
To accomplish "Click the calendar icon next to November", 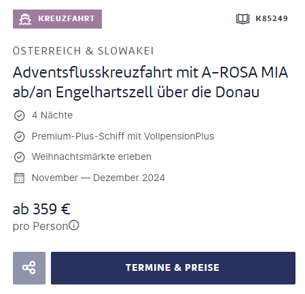I will pos(19,178).
